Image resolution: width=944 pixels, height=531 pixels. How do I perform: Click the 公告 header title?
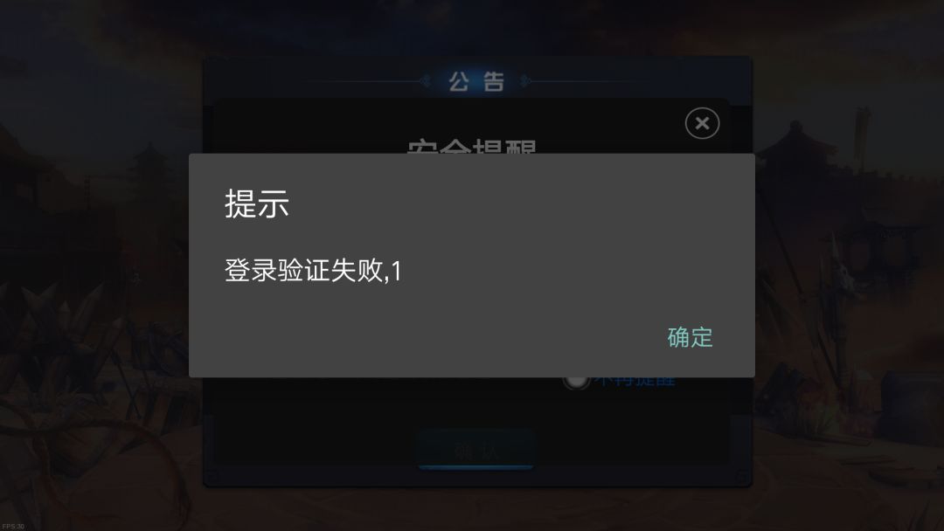[476, 81]
